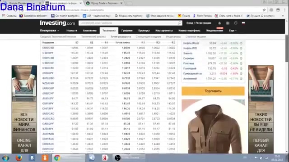This screenshot has height=162, width=289.
Task: Bookmark the page with the star icon
Action: pos(264,10)
